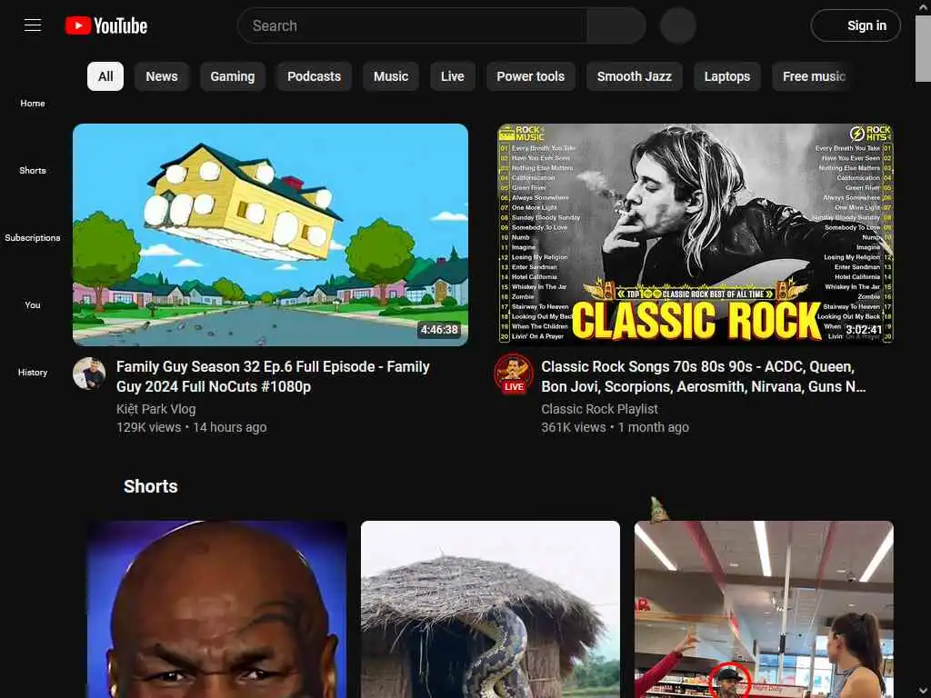Screen dimensions: 931x698
Task: Open Shorts in sidebar
Action: click(x=33, y=170)
